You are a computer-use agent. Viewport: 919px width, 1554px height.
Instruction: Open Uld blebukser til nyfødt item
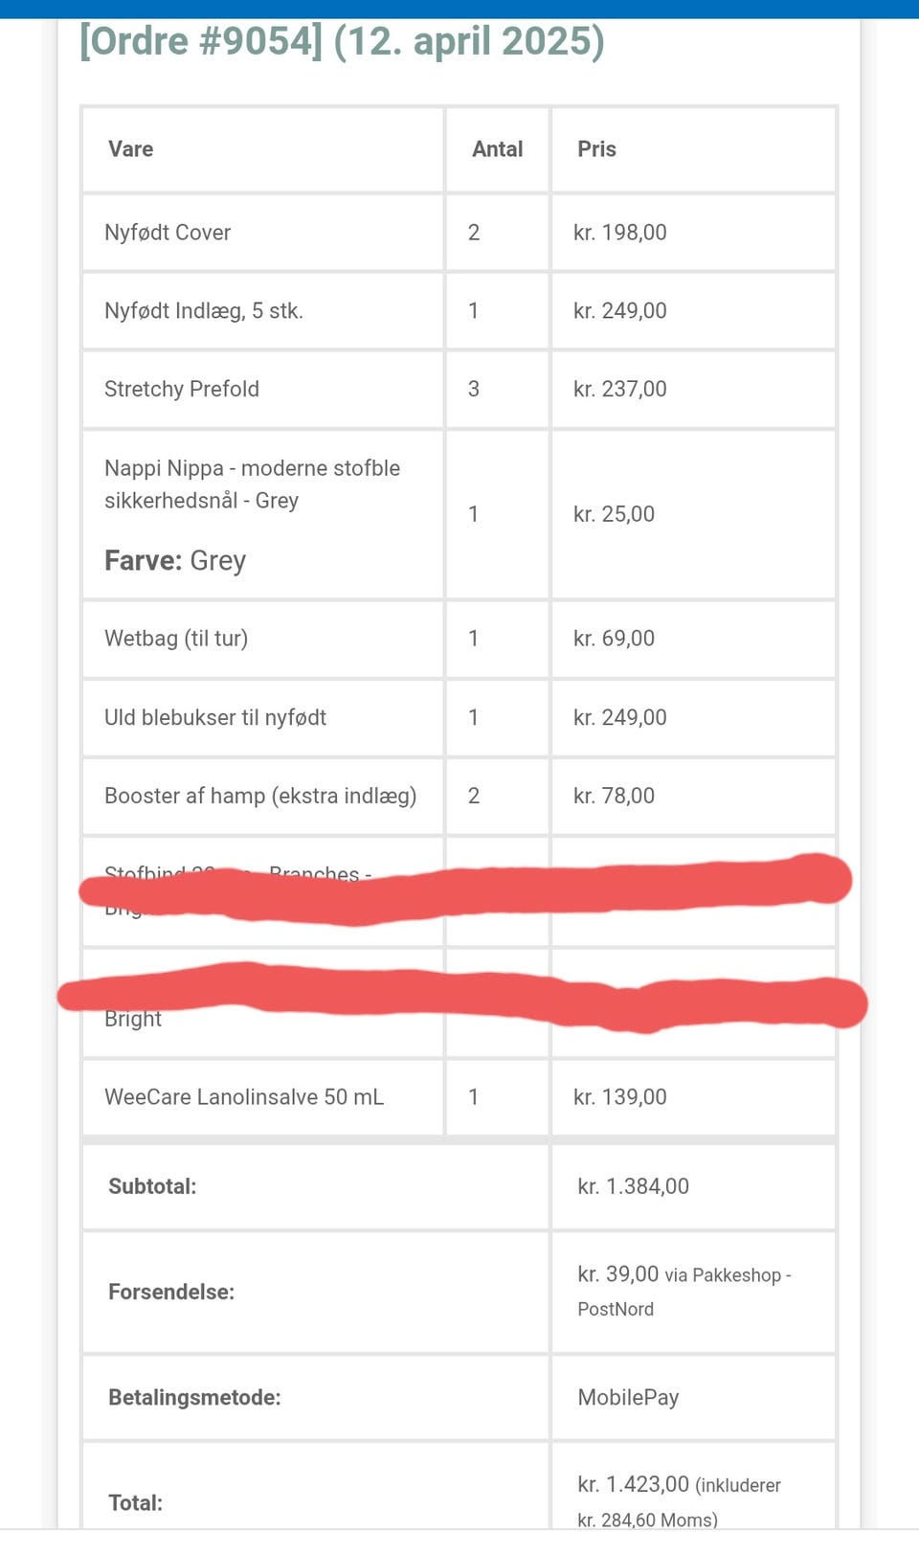point(215,718)
